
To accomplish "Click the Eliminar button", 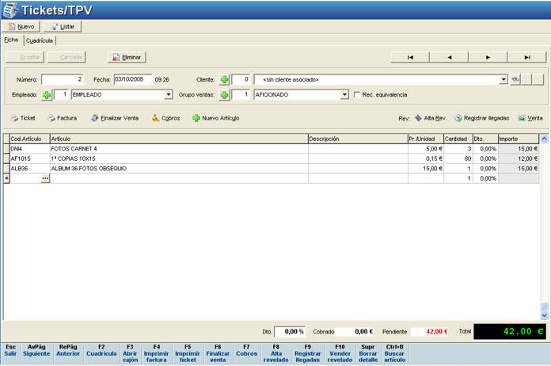I will [x=127, y=57].
